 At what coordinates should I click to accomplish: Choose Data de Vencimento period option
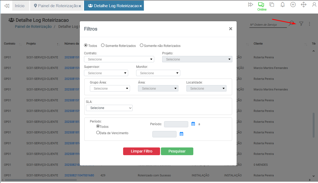click(98, 133)
